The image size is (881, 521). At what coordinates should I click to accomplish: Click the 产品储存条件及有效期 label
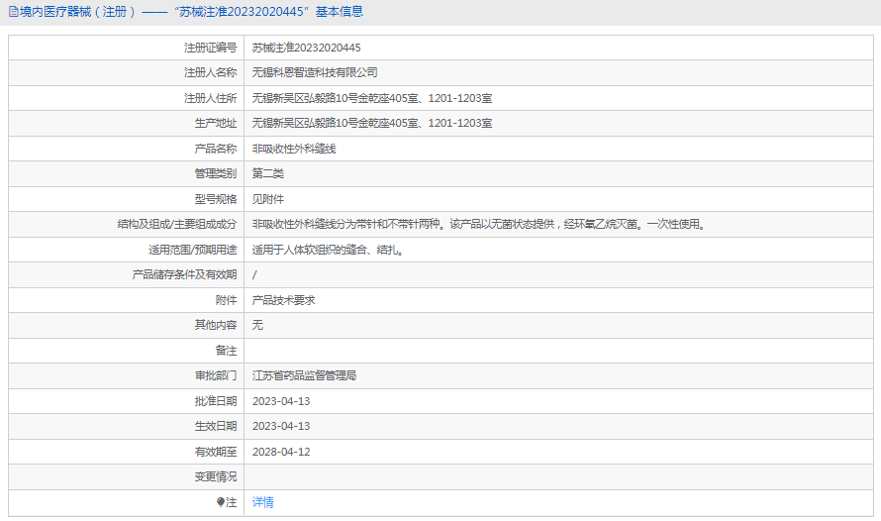pyautogui.click(x=184, y=274)
